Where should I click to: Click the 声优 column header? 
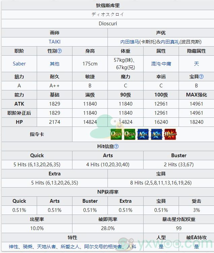[x=161, y=33]
